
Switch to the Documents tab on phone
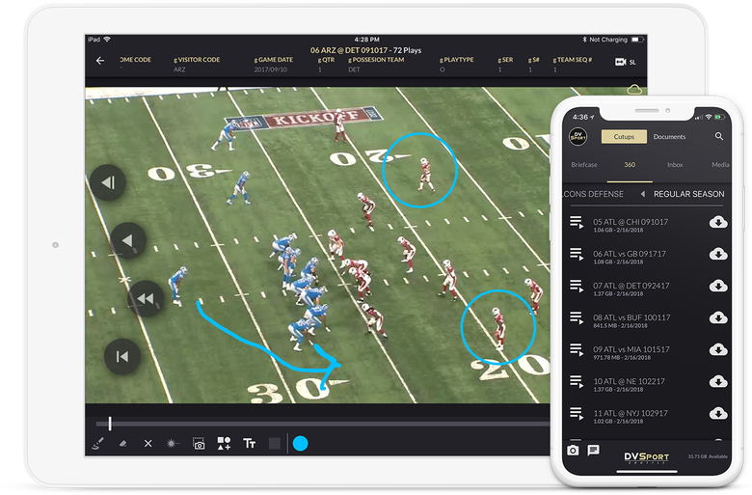pyautogui.click(x=669, y=137)
